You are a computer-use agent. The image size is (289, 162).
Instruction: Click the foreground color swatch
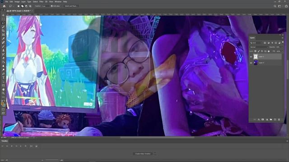[2, 104]
